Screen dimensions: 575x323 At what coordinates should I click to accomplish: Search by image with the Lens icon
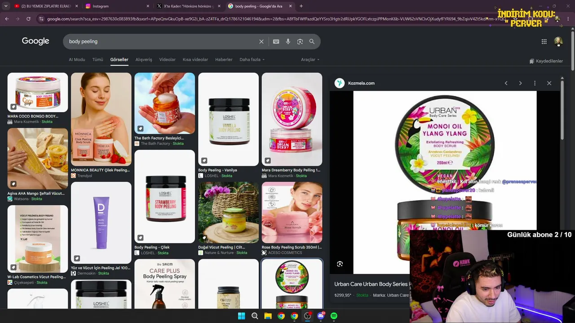300,41
